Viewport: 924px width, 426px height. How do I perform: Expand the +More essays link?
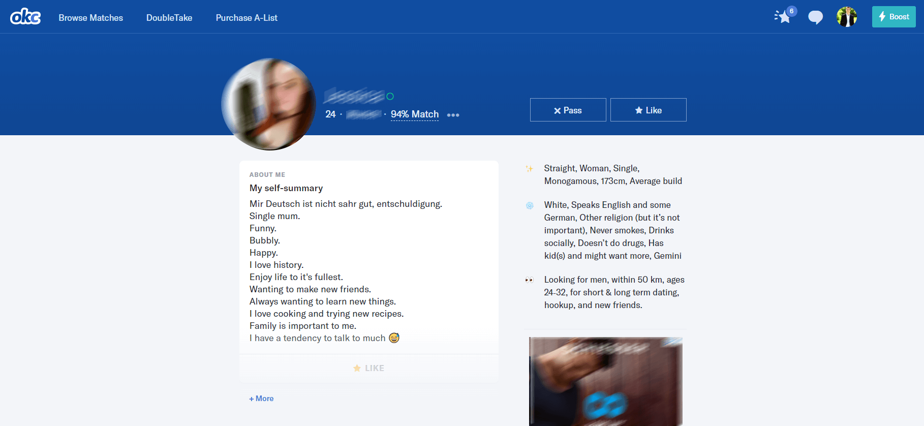[x=261, y=399]
